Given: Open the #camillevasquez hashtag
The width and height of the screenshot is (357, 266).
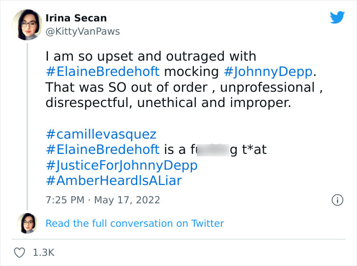Looking at the screenshot, I should pos(101,135).
